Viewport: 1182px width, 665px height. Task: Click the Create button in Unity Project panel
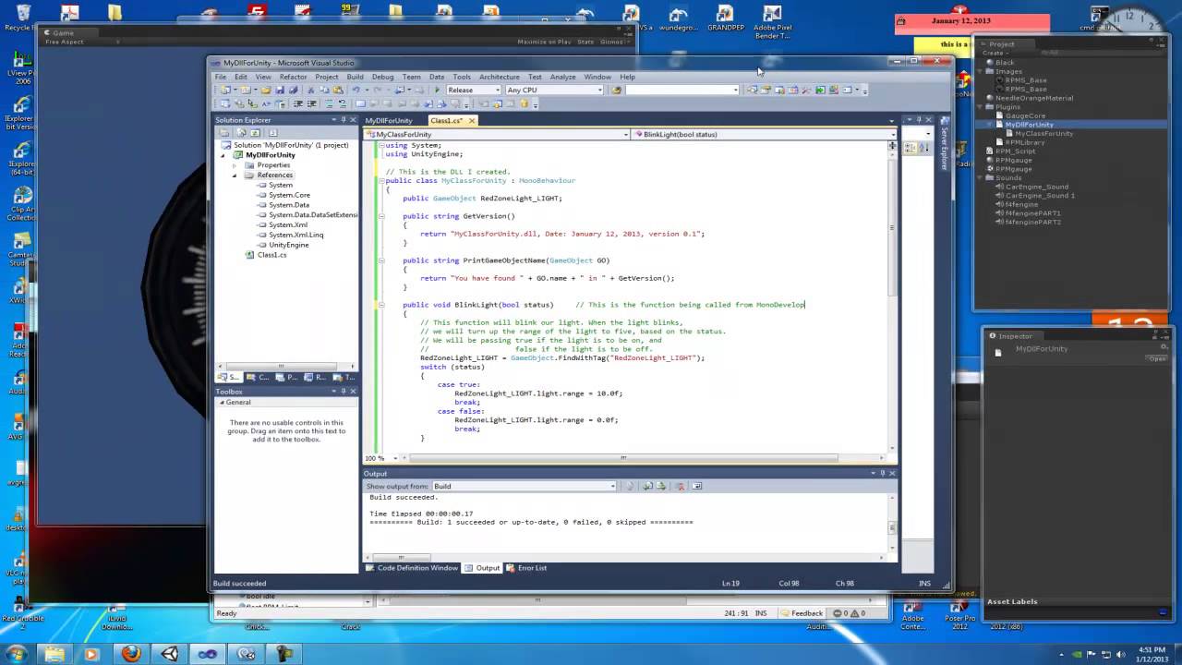tap(994, 53)
